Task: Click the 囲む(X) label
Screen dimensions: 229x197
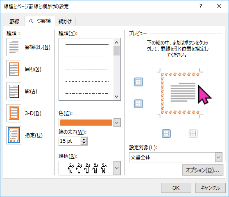Action: tap(33, 69)
